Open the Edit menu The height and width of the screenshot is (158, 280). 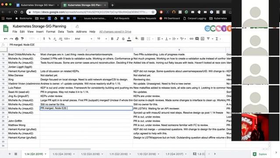(x=22, y=32)
